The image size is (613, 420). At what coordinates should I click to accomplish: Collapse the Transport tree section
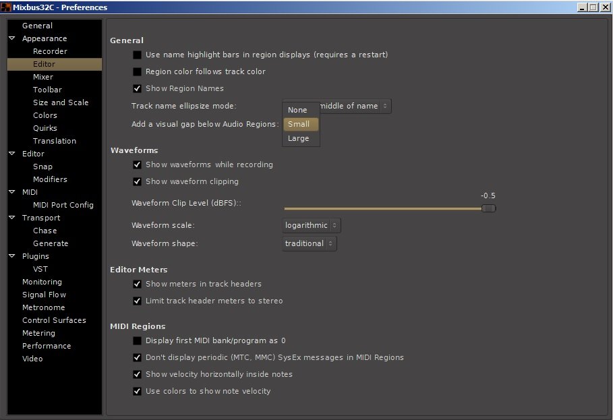[x=12, y=218]
